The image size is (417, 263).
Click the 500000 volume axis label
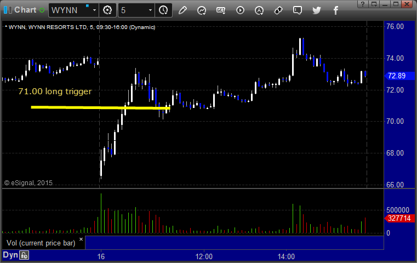tap(398, 210)
